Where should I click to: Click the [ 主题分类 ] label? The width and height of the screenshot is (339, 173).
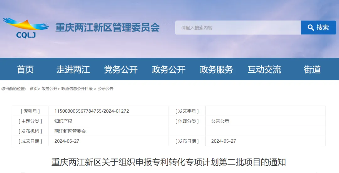click(x=30, y=121)
